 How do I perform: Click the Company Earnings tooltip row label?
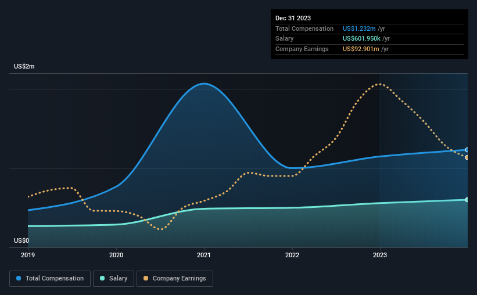(x=302, y=49)
